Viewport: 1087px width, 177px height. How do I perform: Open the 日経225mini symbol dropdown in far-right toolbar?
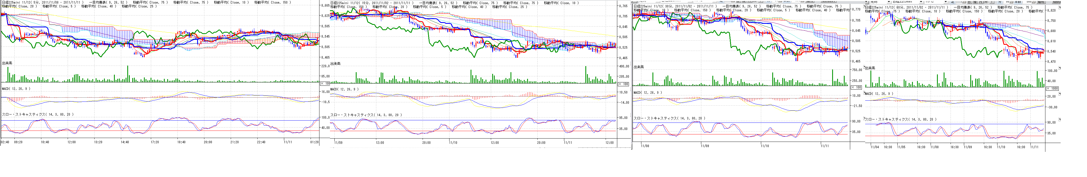coord(921,2)
